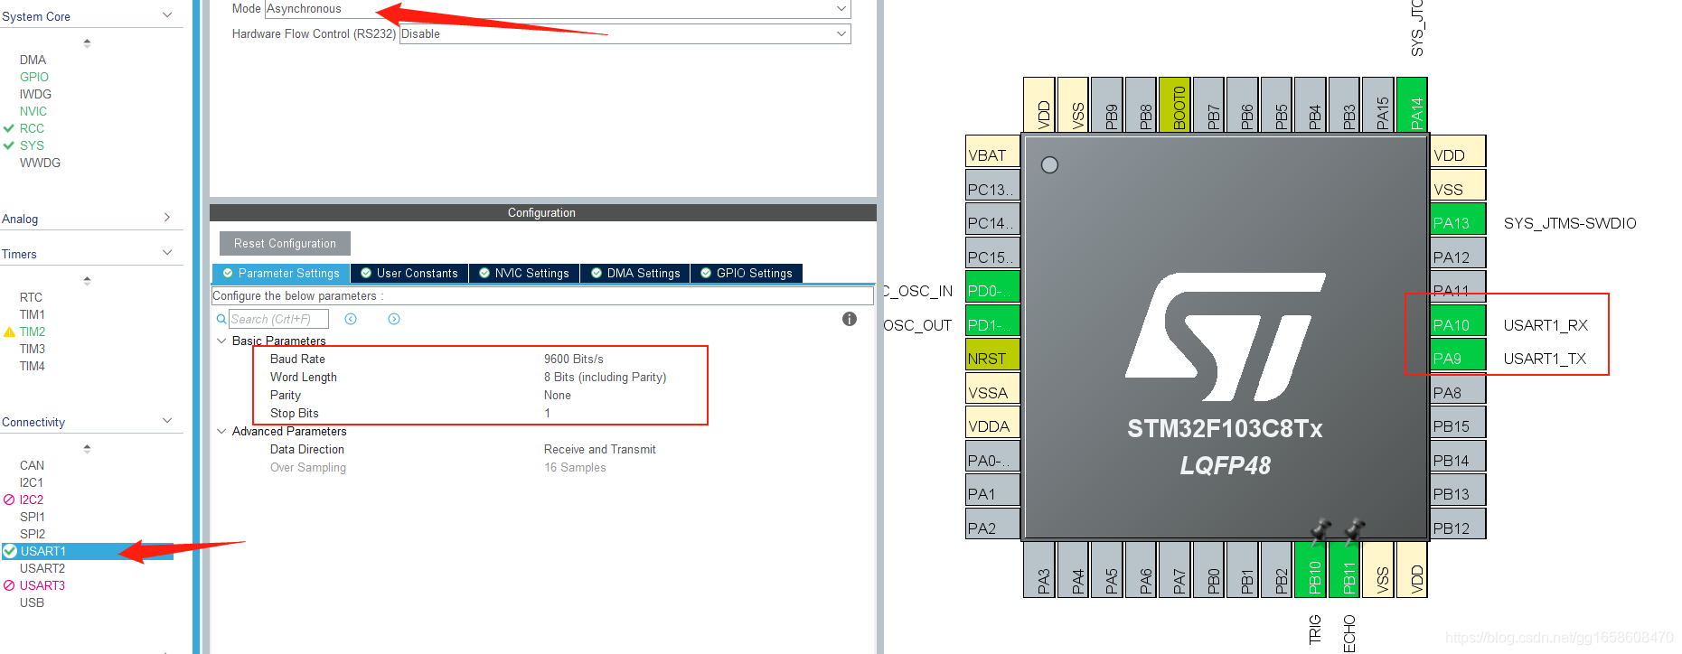Select DMA in System Core
Screen dimensions: 1682x654
click(x=33, y=60)
